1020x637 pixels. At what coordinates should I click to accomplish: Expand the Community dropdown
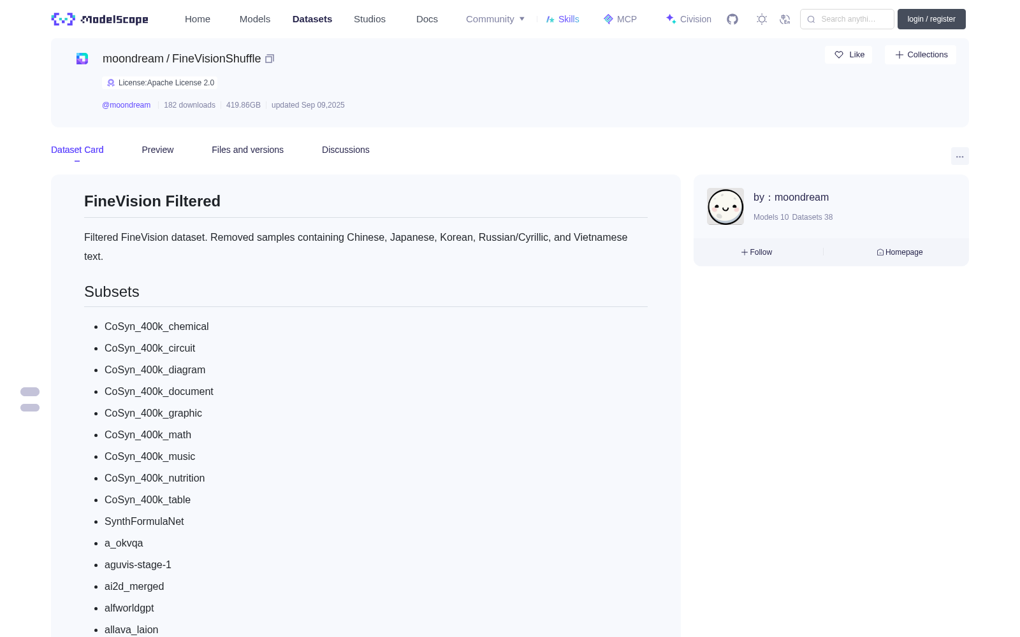pos(495,19)
